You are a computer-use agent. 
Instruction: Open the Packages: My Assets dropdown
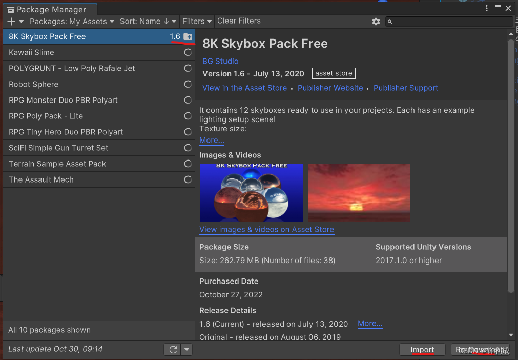(72, 22)
